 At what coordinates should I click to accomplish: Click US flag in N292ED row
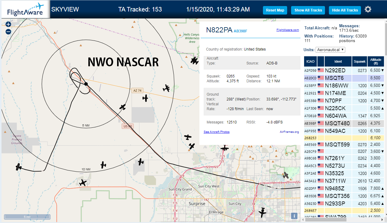pyautogui.click(x=321, y=71)
